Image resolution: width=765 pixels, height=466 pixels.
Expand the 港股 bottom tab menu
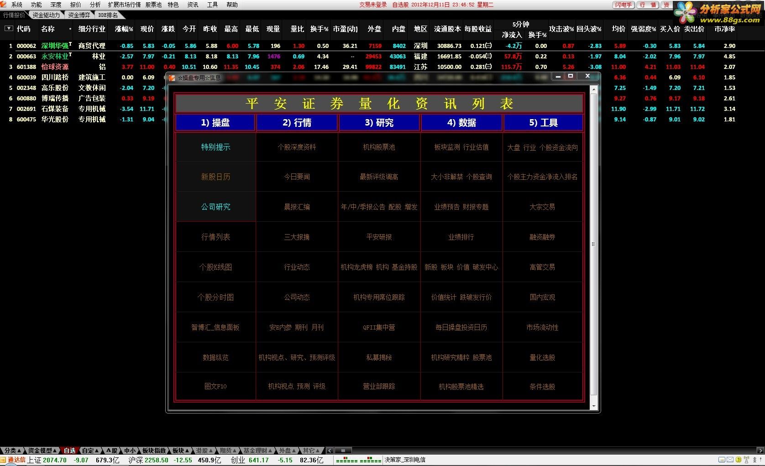click(x=204, y=450)
